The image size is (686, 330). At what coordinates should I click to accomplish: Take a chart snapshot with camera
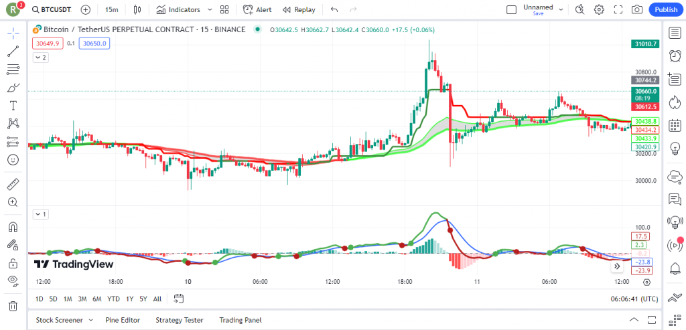point(638,9)
